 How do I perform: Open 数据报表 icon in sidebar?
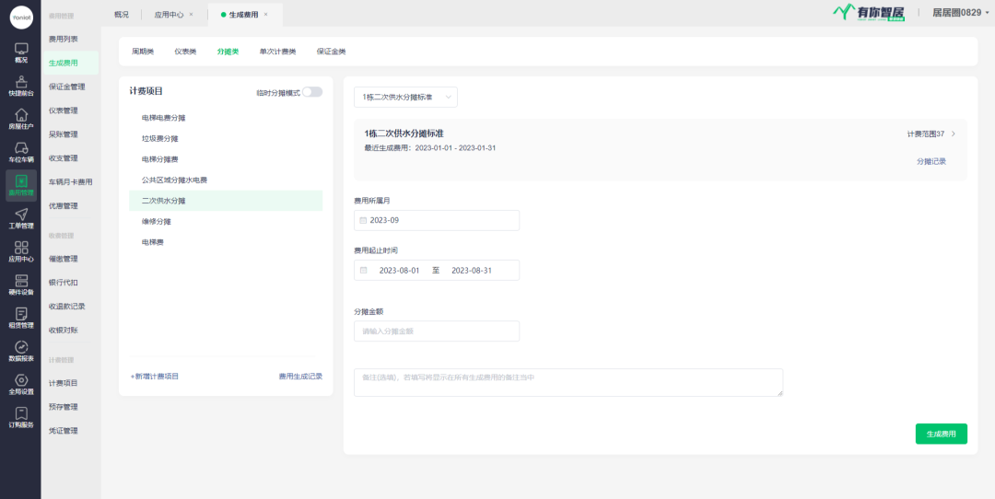pos(21,349)
